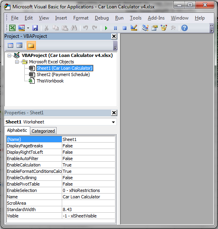Open the Add-Ins menu
218x229 pixels.
[x=156, y=18]
